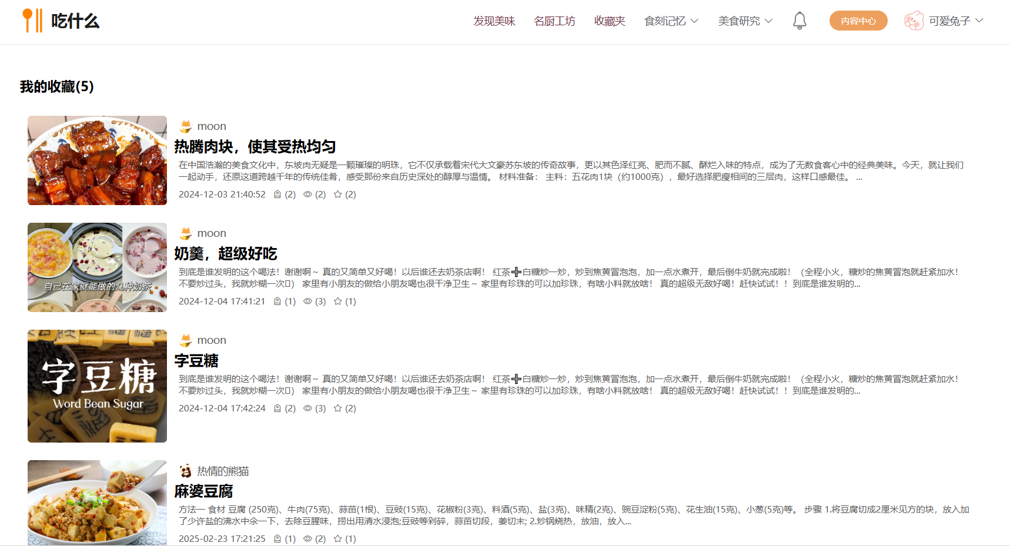Image resolution: width=1010 pixels, height=546 pixels.
Task: Open the 收藏夹 nav item
Action: pyautogui.click(x=610, y=21)
